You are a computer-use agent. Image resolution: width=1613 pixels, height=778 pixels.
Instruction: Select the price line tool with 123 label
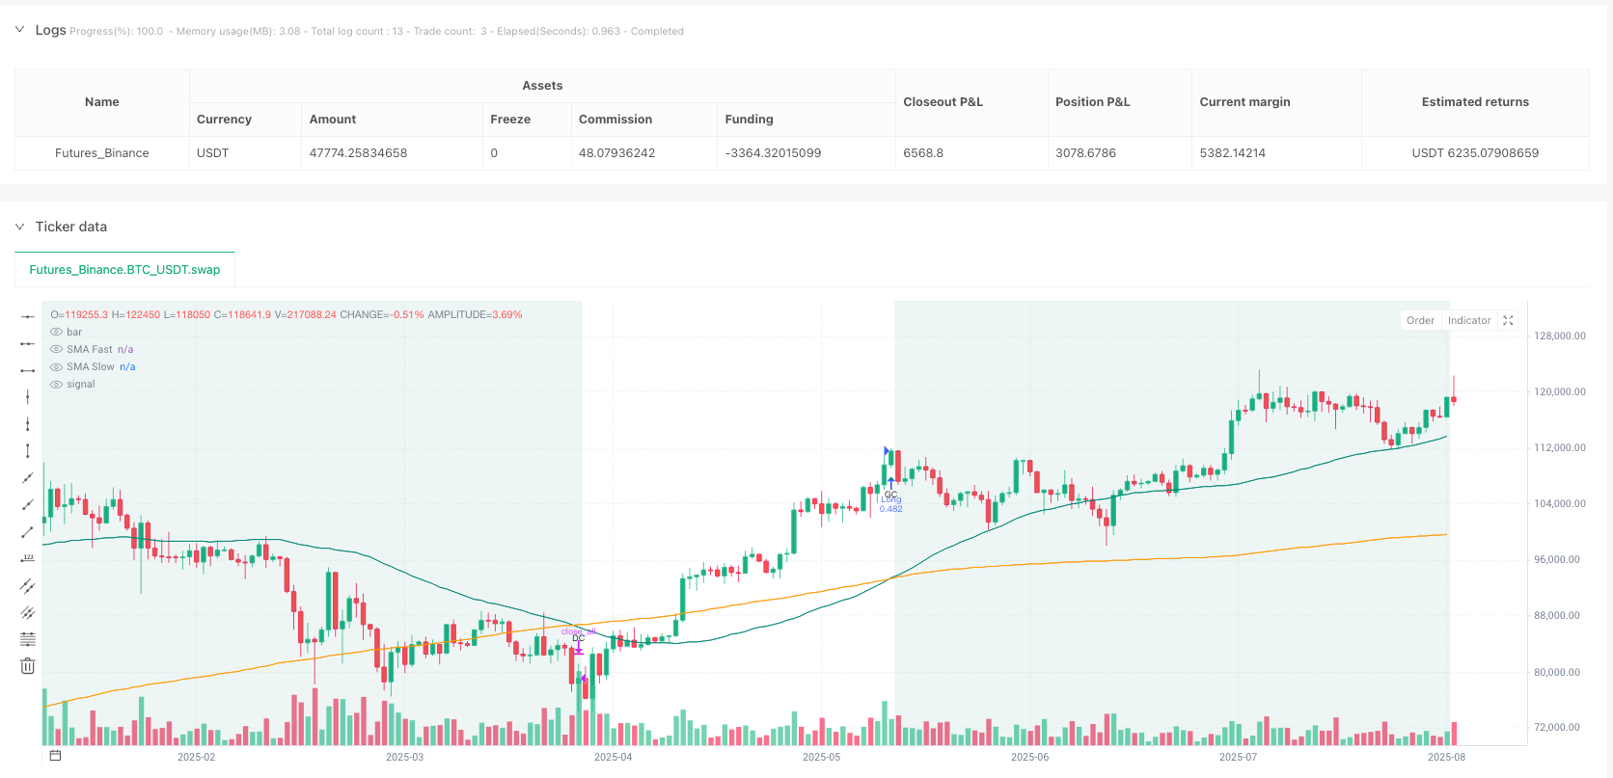[x=28, y=558]
